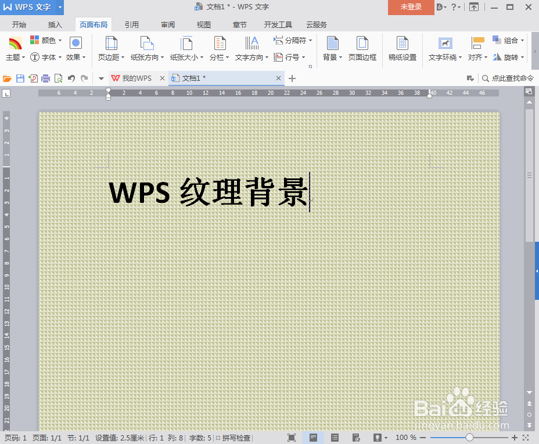
Task: Click the save icon in quick toolbar
Action: click(x=20, y=79)
